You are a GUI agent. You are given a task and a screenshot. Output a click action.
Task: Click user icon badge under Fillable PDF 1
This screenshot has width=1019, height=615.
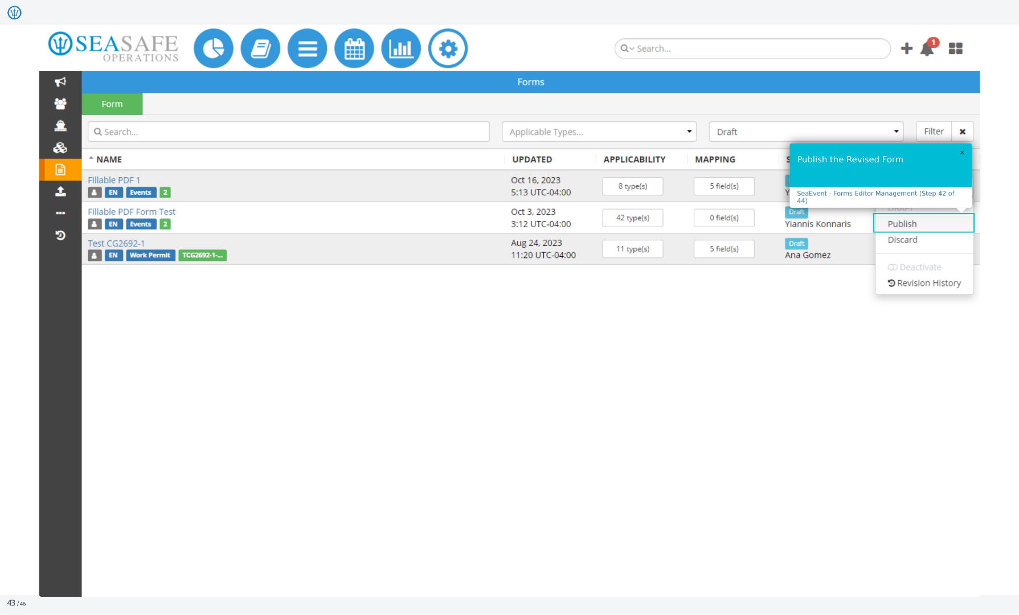[x=95, y=192]
